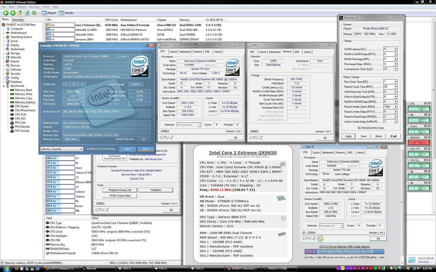Toggle the status bar Memory Latency checkbox
Viewport: 436px width, 272px height.
click(x=2, y=263)
